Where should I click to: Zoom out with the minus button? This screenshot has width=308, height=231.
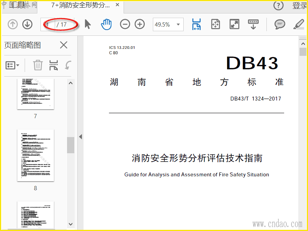125,24
